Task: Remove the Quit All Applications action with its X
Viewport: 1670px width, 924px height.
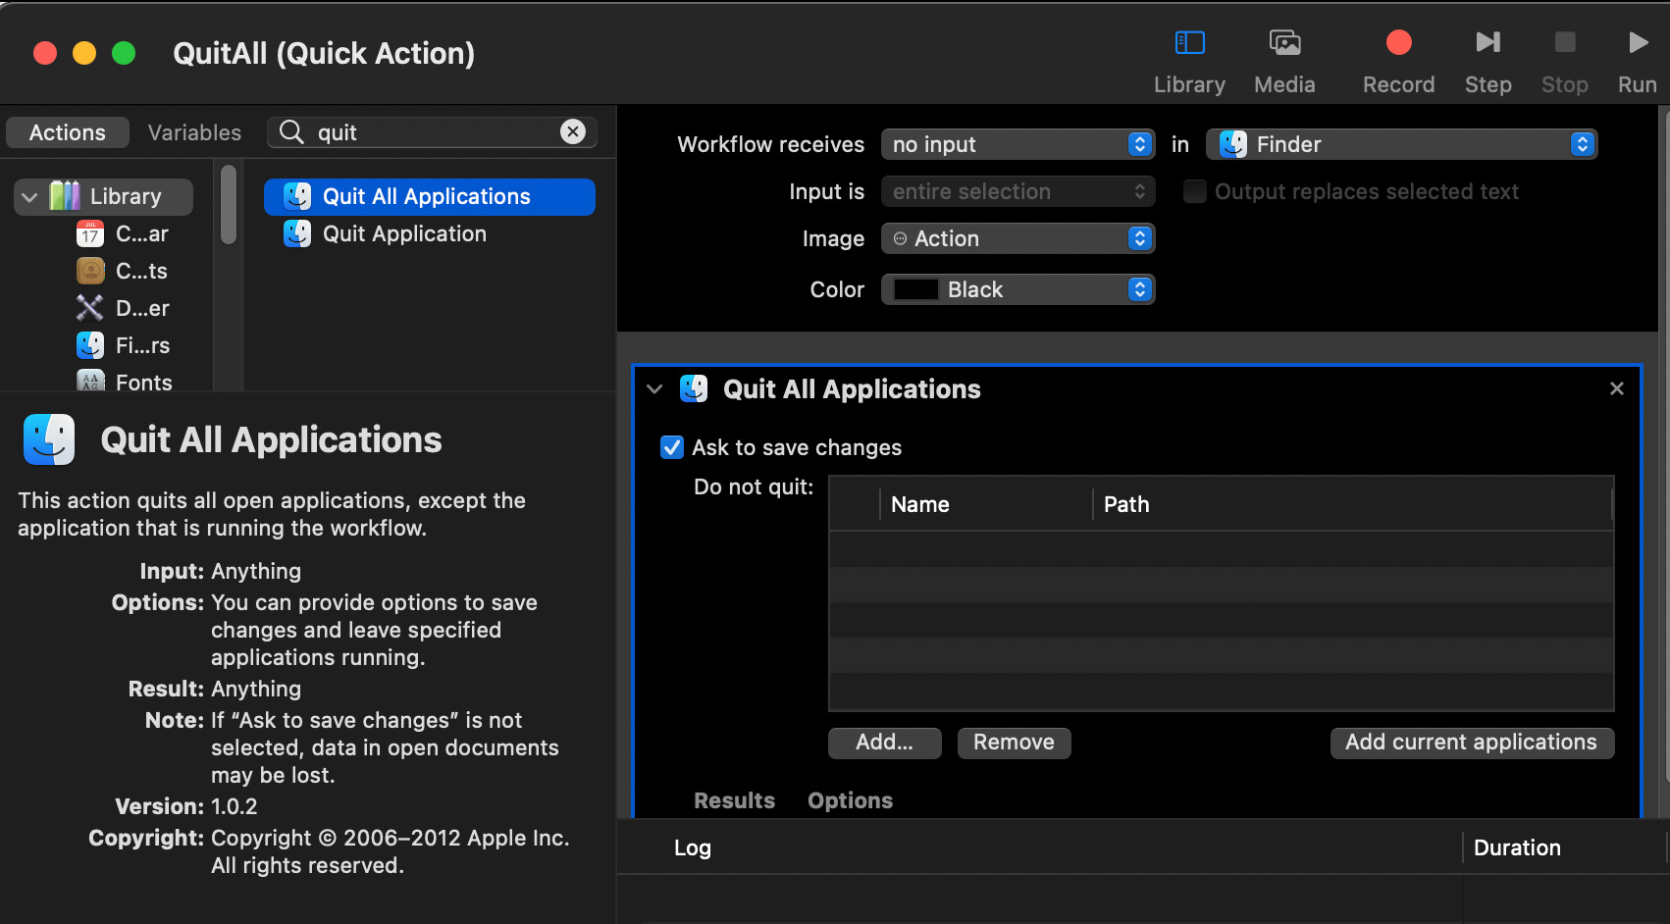Action: click(x=1617, y=388)
